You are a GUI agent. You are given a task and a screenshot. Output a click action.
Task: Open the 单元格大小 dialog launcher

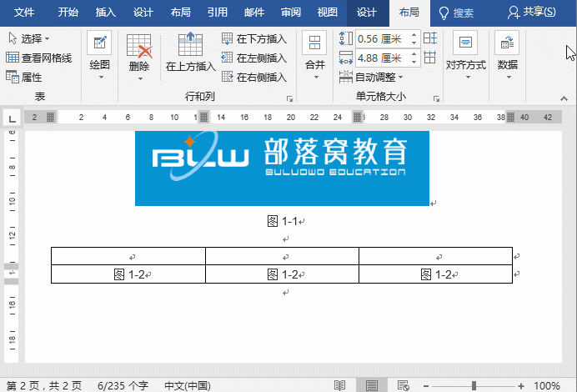pos(436,98)
